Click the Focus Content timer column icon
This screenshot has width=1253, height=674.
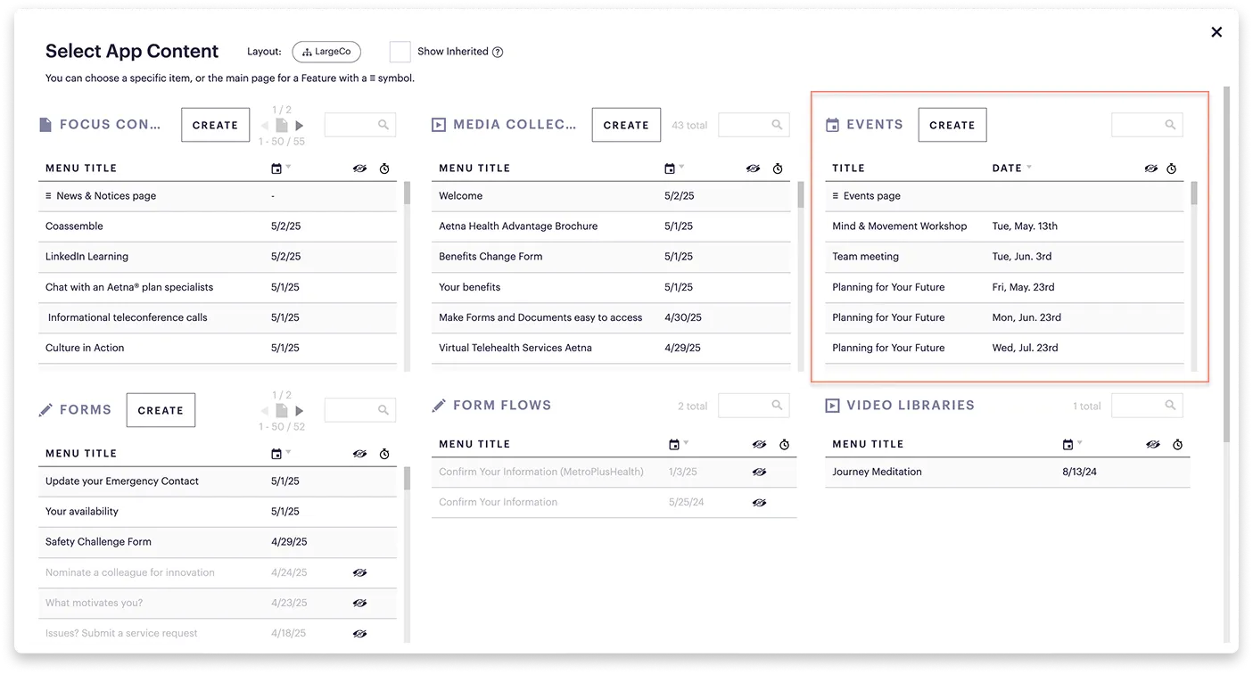384,168
